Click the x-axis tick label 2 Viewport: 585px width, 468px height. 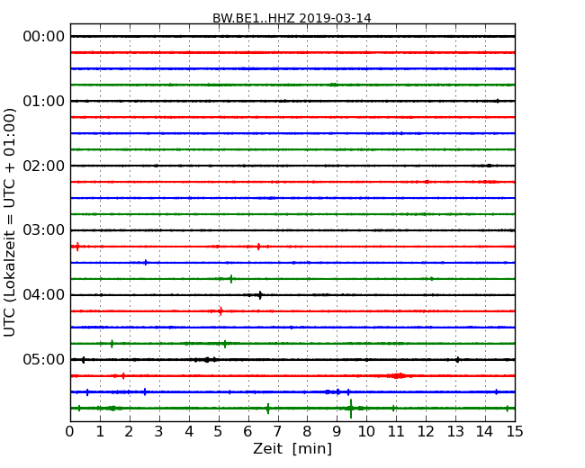[130, 432]
